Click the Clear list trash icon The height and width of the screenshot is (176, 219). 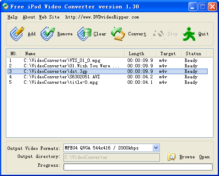85,34
